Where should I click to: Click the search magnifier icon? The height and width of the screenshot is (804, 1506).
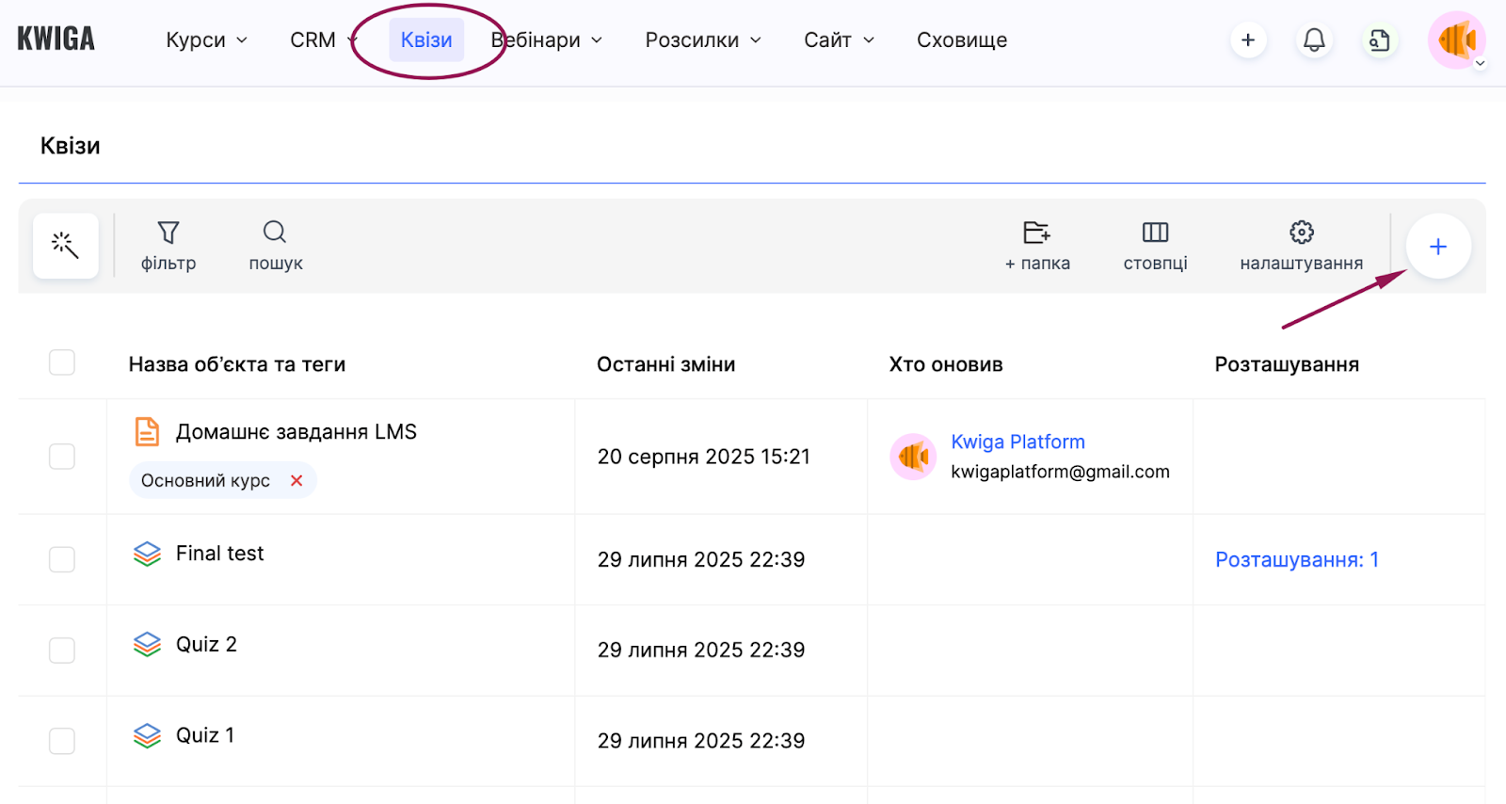coord(275,233)
